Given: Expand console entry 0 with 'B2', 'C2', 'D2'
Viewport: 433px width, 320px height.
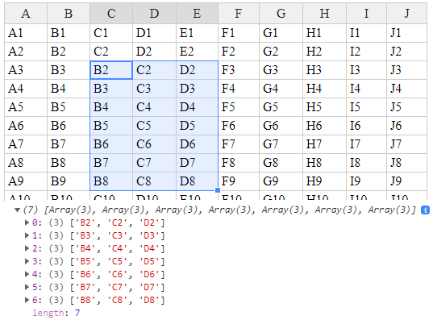Looking at the screenshot, I should pos(27,222).
